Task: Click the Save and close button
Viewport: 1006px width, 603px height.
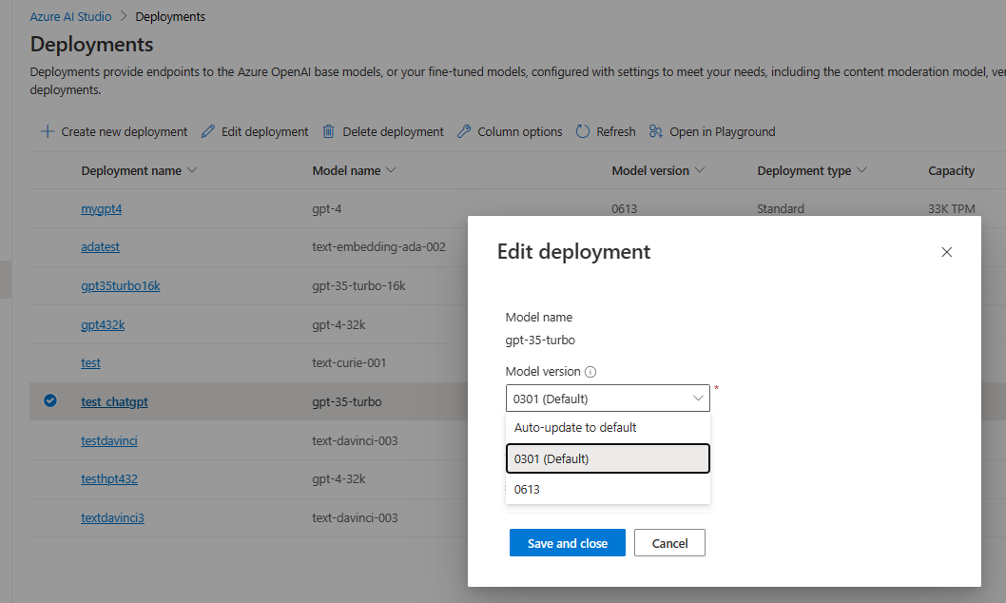Action: 567,542
